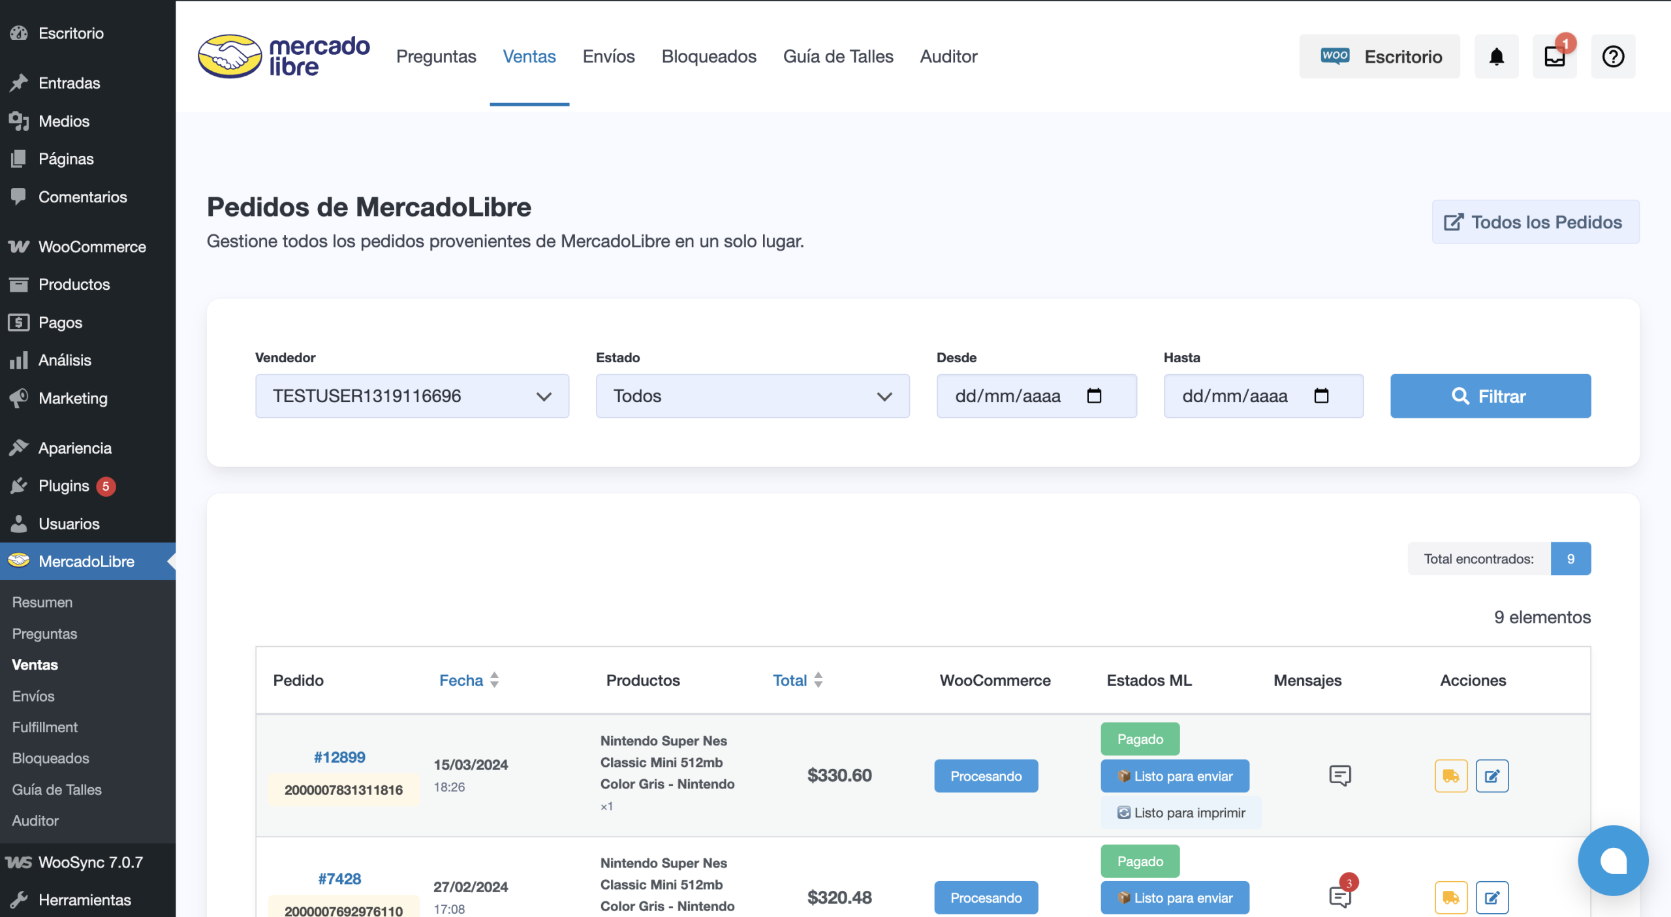The width and height of the screenshot is (1671, 917).
Task: Open calendar picker in Desde field
Action: (x=1094, y=396)
